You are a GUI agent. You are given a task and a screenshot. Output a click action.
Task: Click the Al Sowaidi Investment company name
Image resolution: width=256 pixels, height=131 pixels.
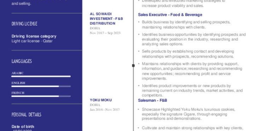pyautogui.click(x=106, y=19)
